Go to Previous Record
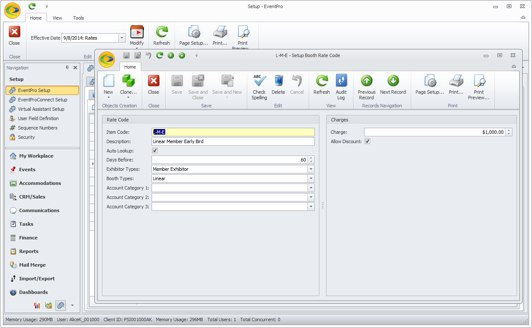 (367, 87)
